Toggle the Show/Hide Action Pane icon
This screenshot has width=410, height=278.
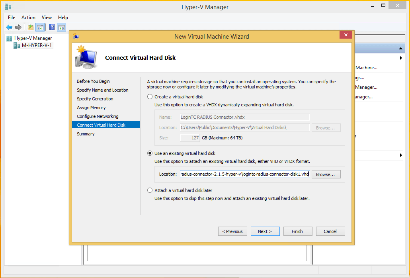[x=62, y=27]
